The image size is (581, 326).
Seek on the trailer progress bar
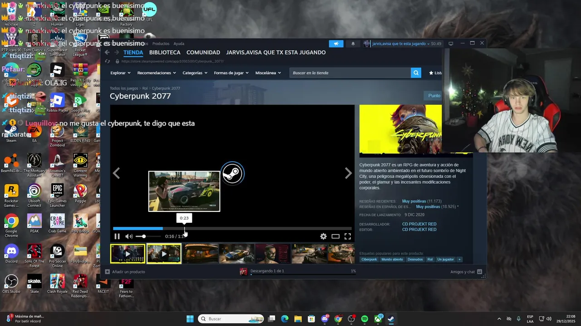point(232,229)
